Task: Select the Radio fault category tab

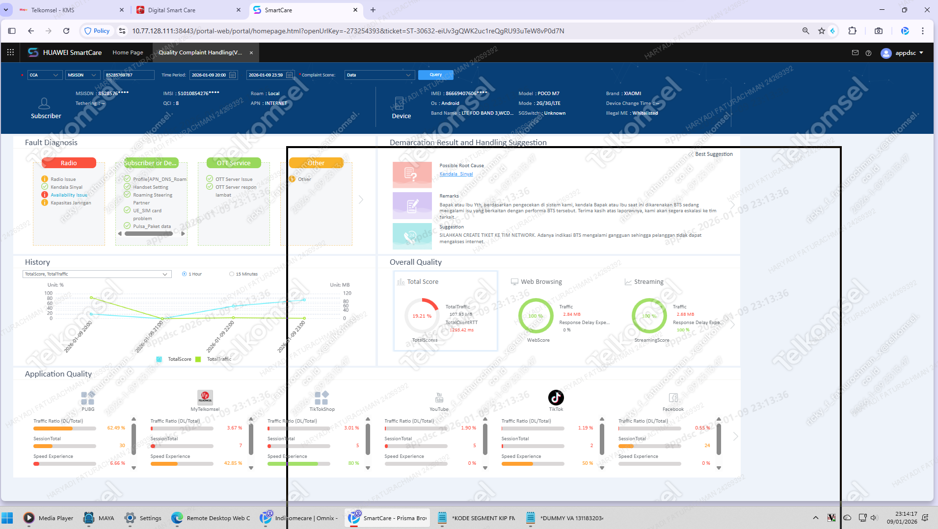Action: point(69,163)
